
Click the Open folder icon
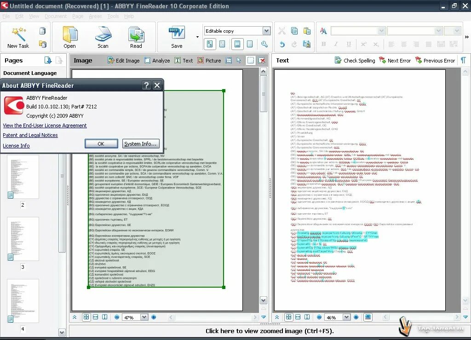coord(70,34)
